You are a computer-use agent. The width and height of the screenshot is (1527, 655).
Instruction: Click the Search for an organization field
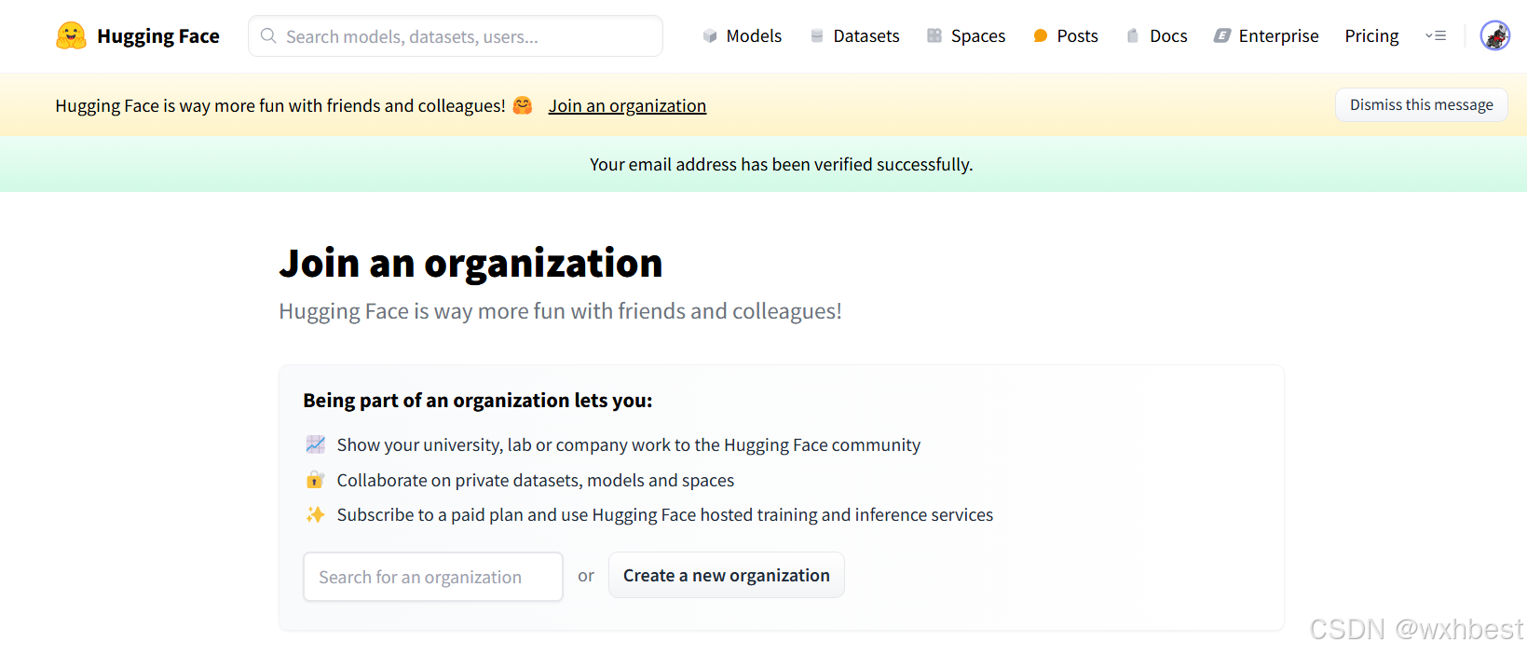coord(433,577)
